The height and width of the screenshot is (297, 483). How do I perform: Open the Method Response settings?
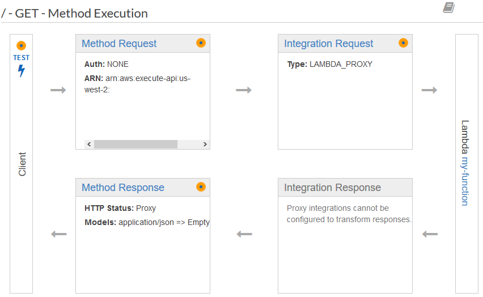[x=123, y=188]
